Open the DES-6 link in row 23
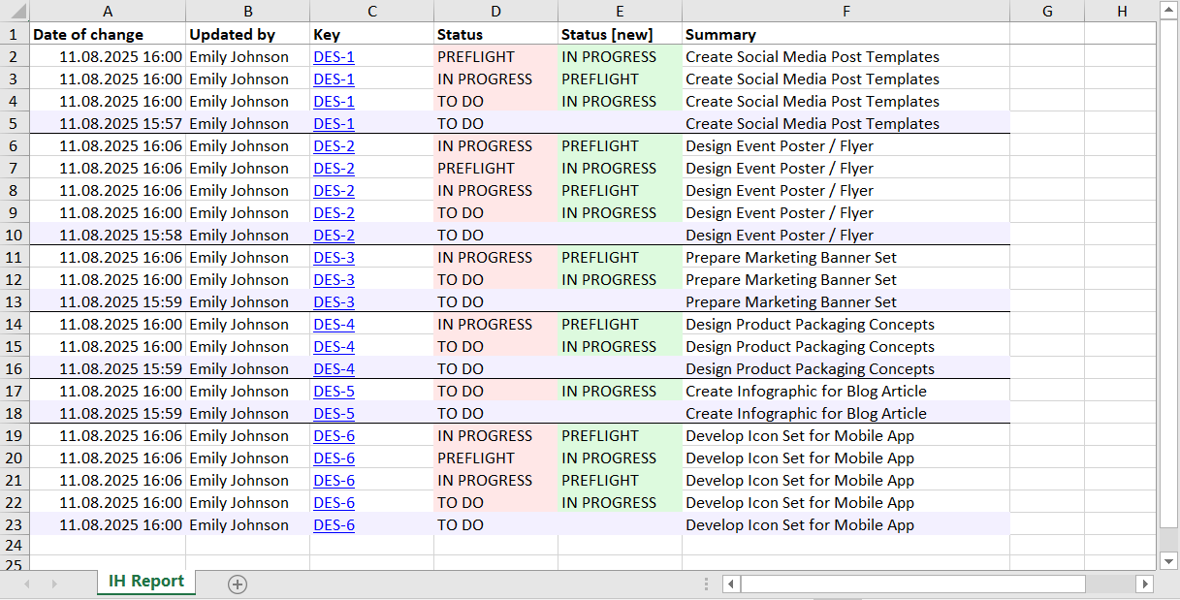This screenshot has width=1180, height=600. (x=334, y=525)
